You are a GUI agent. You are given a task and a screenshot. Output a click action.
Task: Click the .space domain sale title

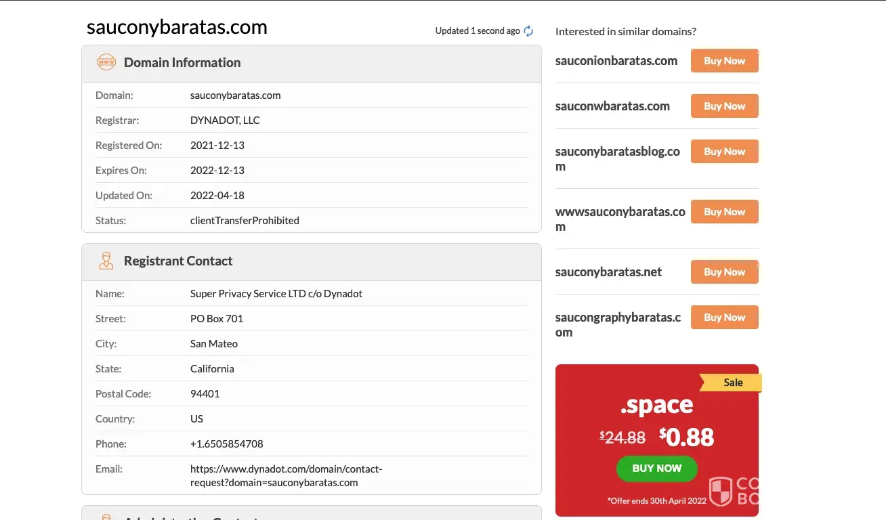coord(656,405)
